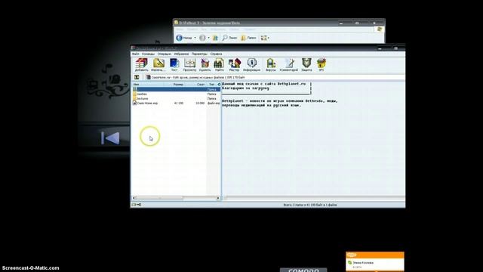Sort by the Тип column header
Screen dimensions: 483x272
click(x=211, y=84)
